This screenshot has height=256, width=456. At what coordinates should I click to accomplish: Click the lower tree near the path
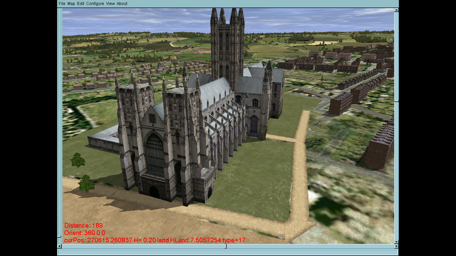[86, 184]
